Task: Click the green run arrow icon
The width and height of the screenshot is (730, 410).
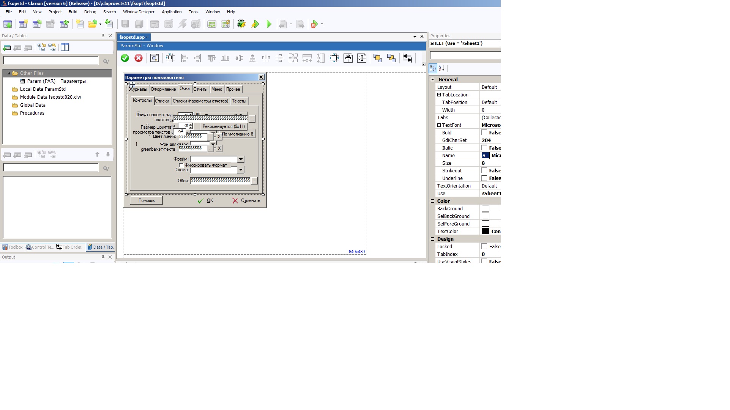Action: point(269,24)
